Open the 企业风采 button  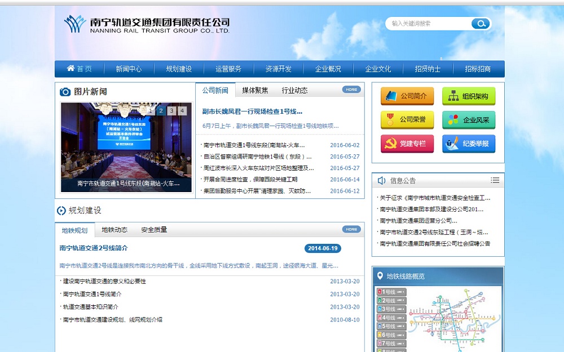[x=469, y=120]
